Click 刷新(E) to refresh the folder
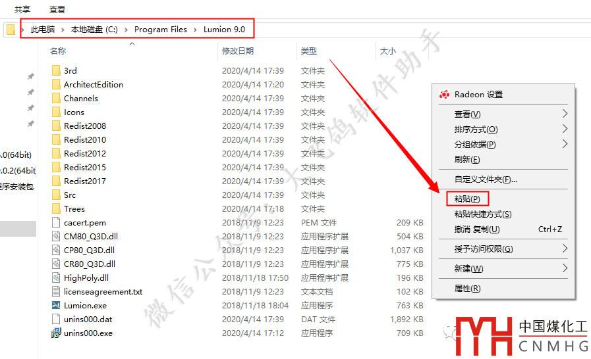 click(466, 160)
